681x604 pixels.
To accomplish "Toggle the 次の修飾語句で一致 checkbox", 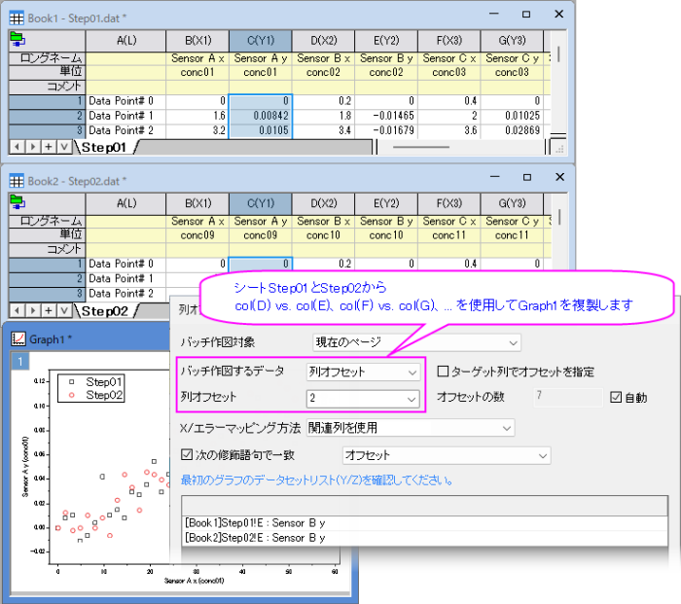I will (x=187, y=454).
